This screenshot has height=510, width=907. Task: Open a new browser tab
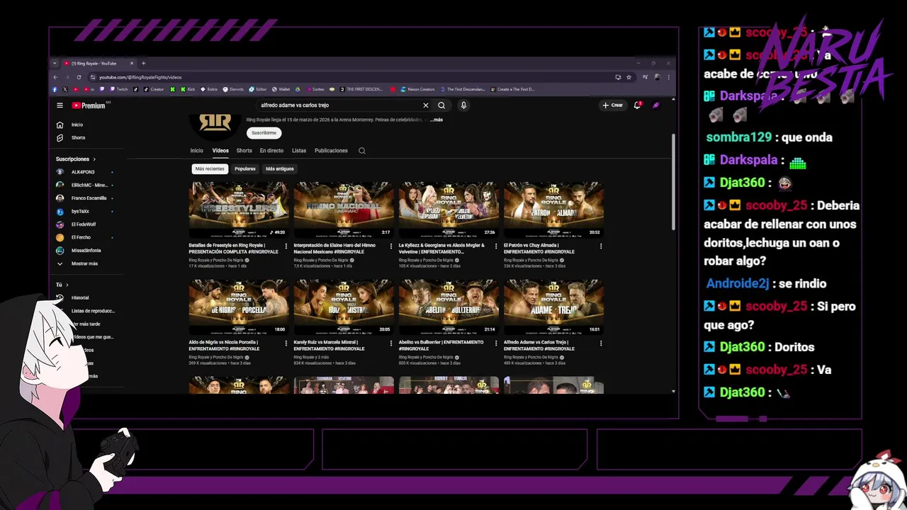tap(143, 63)
